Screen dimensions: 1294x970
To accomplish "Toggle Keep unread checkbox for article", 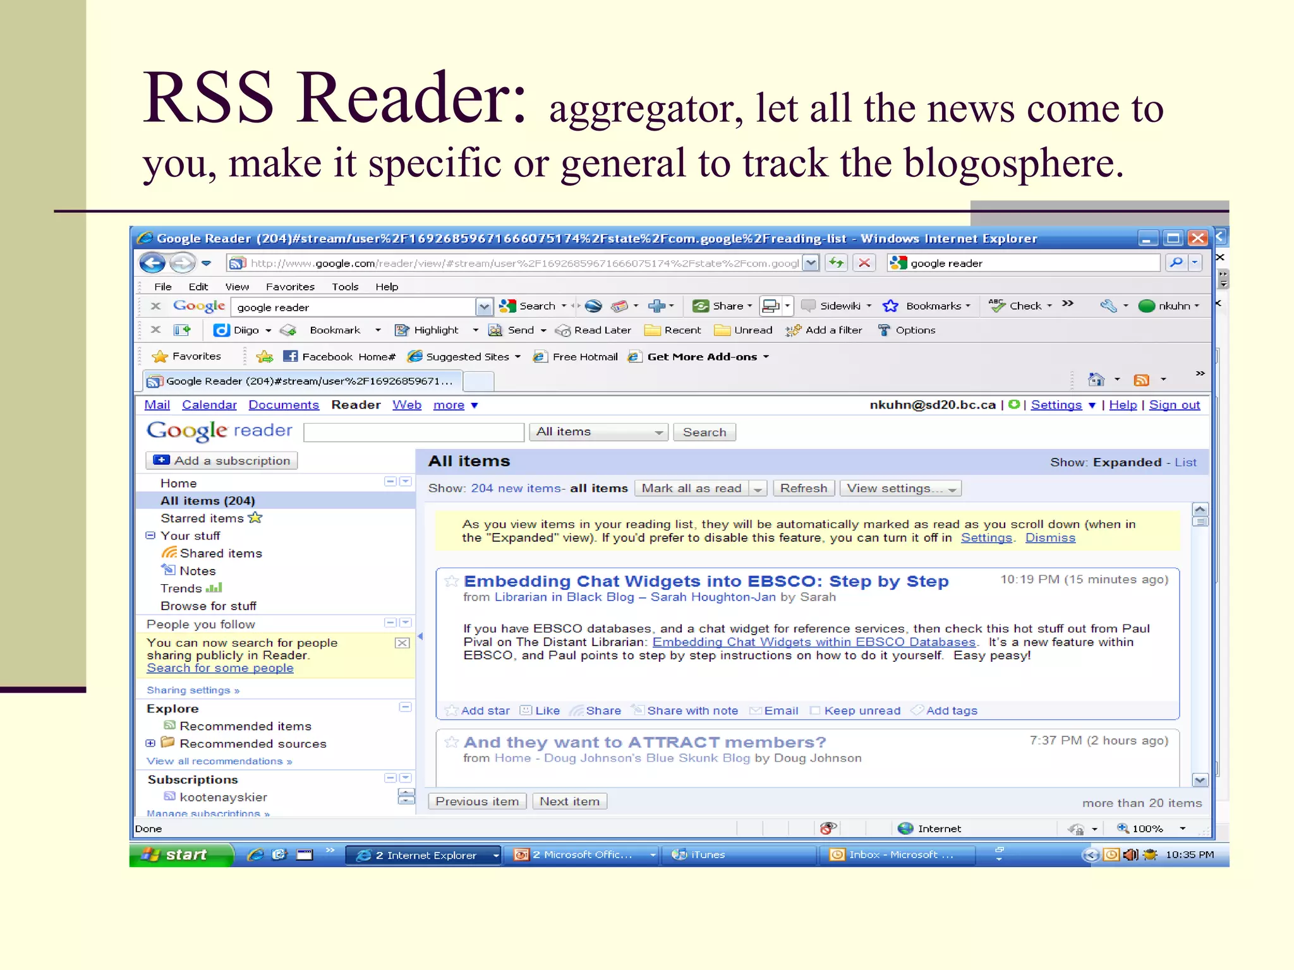I will [815, 711].
